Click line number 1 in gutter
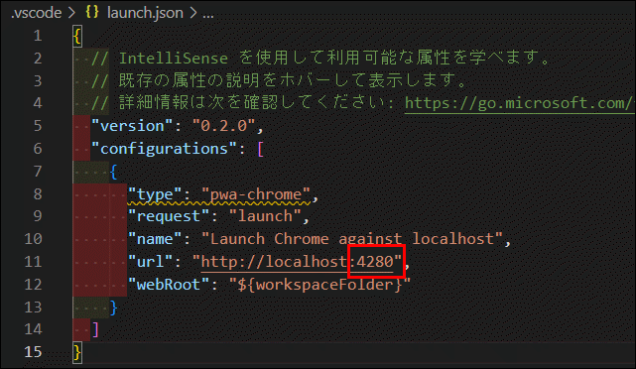This screenshot has width=636, height=369. pos(38,36)
